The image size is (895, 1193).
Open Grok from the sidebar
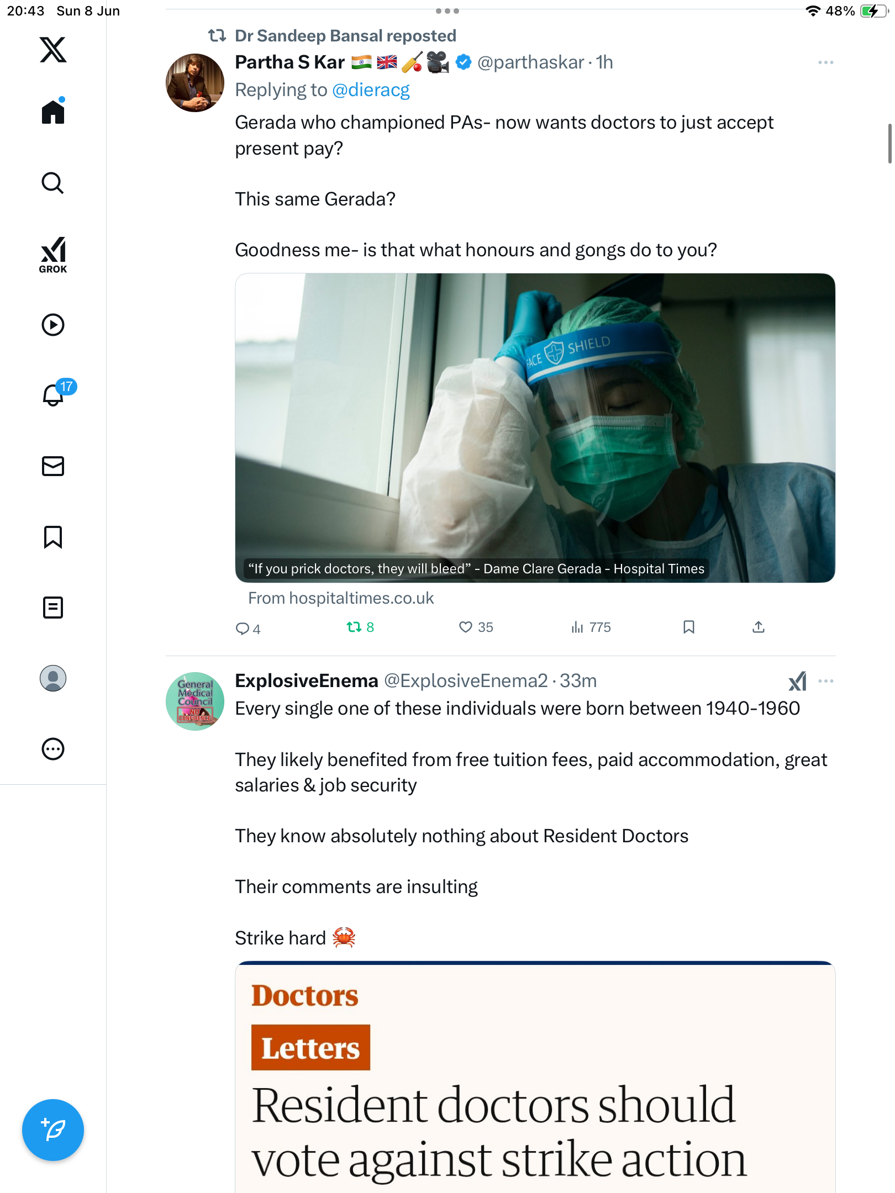click(53, 255)
